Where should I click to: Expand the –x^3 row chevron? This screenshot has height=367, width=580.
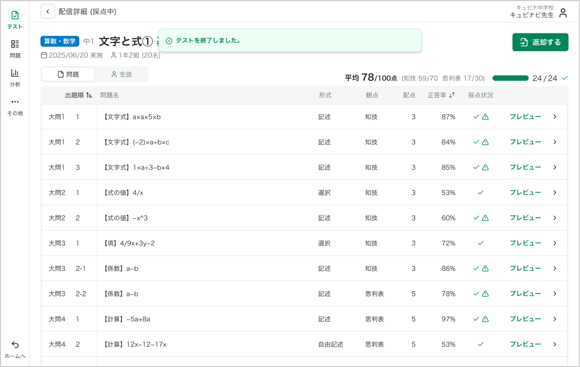tap(555, 218)
